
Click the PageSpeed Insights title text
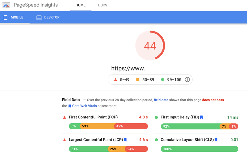coord(36,5)
